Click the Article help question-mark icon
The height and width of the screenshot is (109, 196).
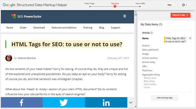coord(151,33)
